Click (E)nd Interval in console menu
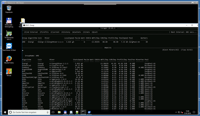The image size is (200, 116). pyautogui.click(x=31, y=32)
